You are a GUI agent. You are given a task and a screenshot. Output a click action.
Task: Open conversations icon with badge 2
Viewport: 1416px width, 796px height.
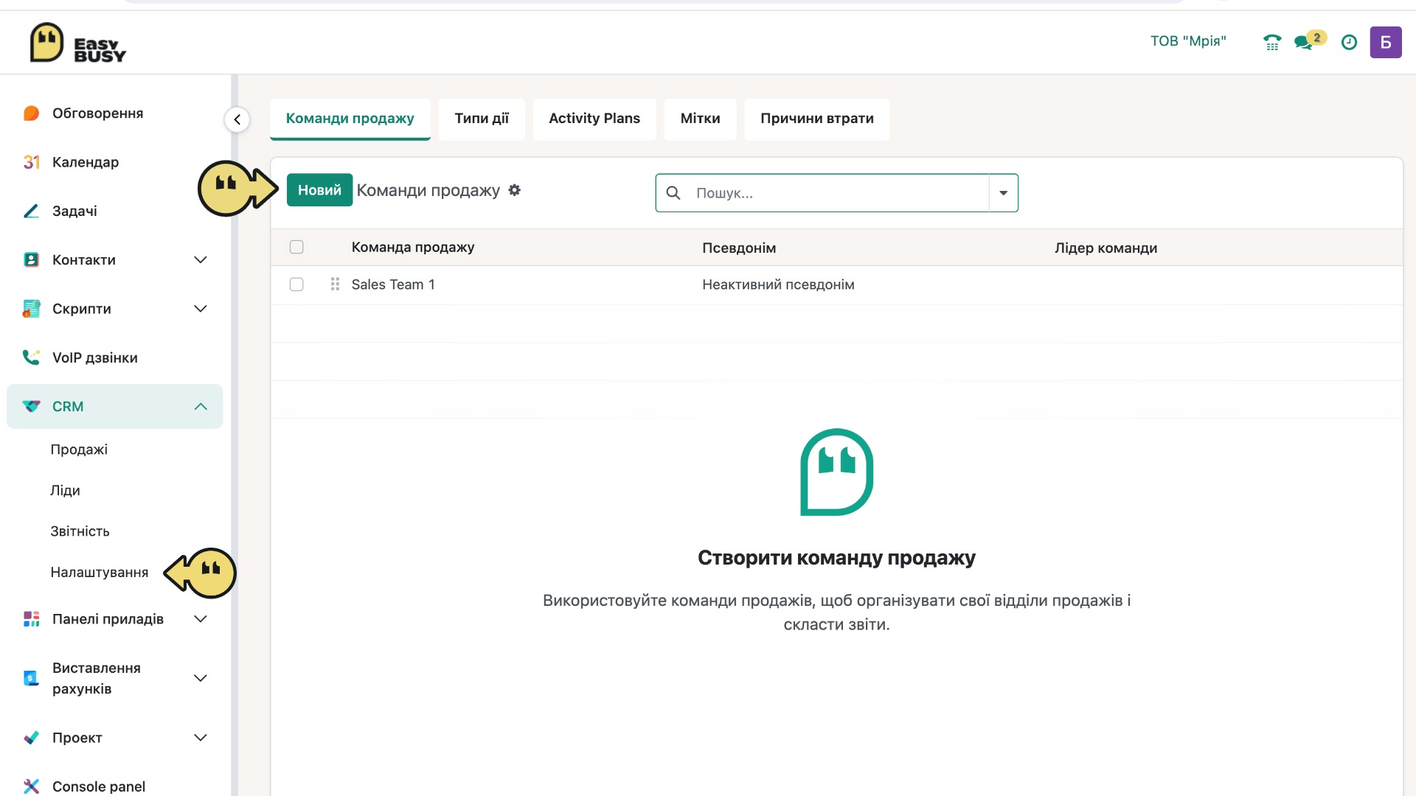1309,41
